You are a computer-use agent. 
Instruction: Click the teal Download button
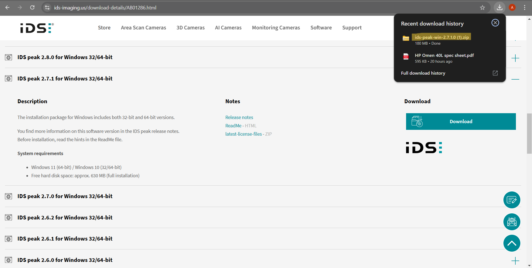coord(461,122)
